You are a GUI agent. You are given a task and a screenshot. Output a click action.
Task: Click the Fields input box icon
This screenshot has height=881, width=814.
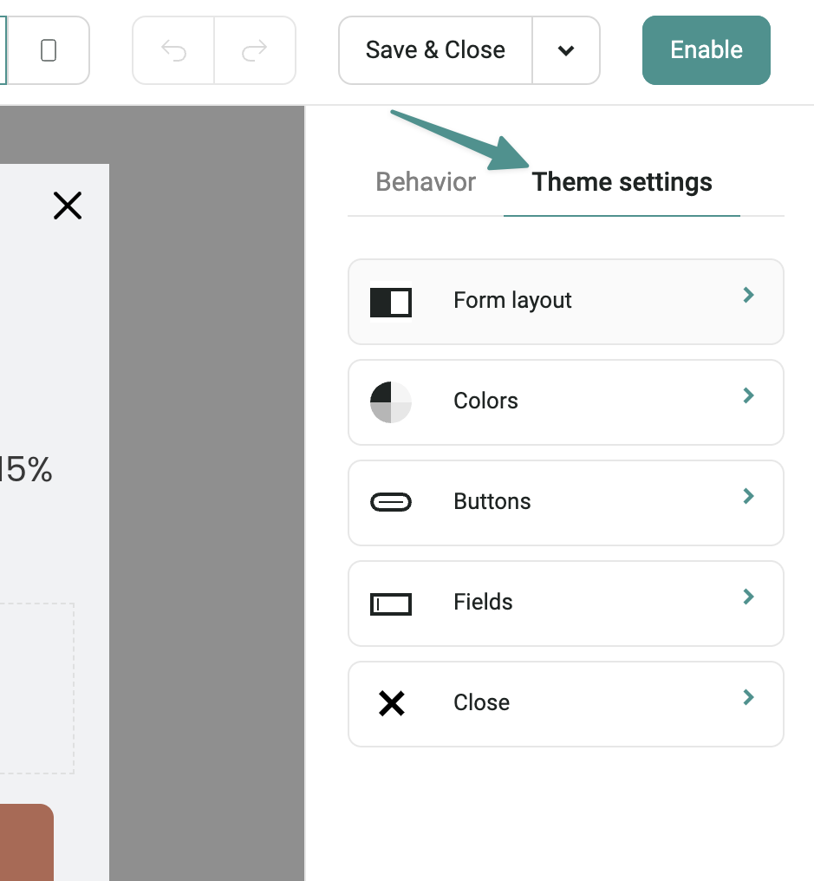click(391, 604)
